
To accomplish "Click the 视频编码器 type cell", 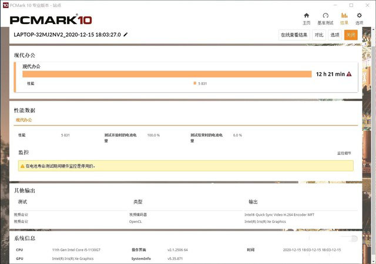I will pos(138,215).
